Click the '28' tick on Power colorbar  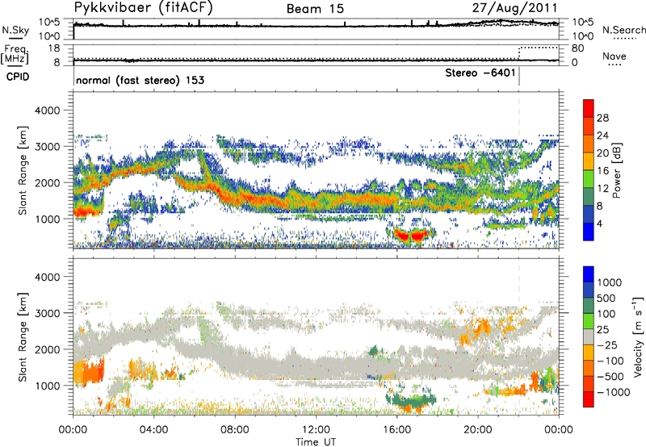click(602, 118)
